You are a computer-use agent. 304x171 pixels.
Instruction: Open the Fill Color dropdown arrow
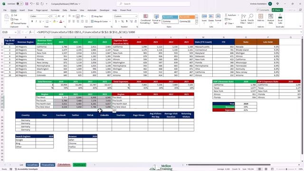pos(57,21)
